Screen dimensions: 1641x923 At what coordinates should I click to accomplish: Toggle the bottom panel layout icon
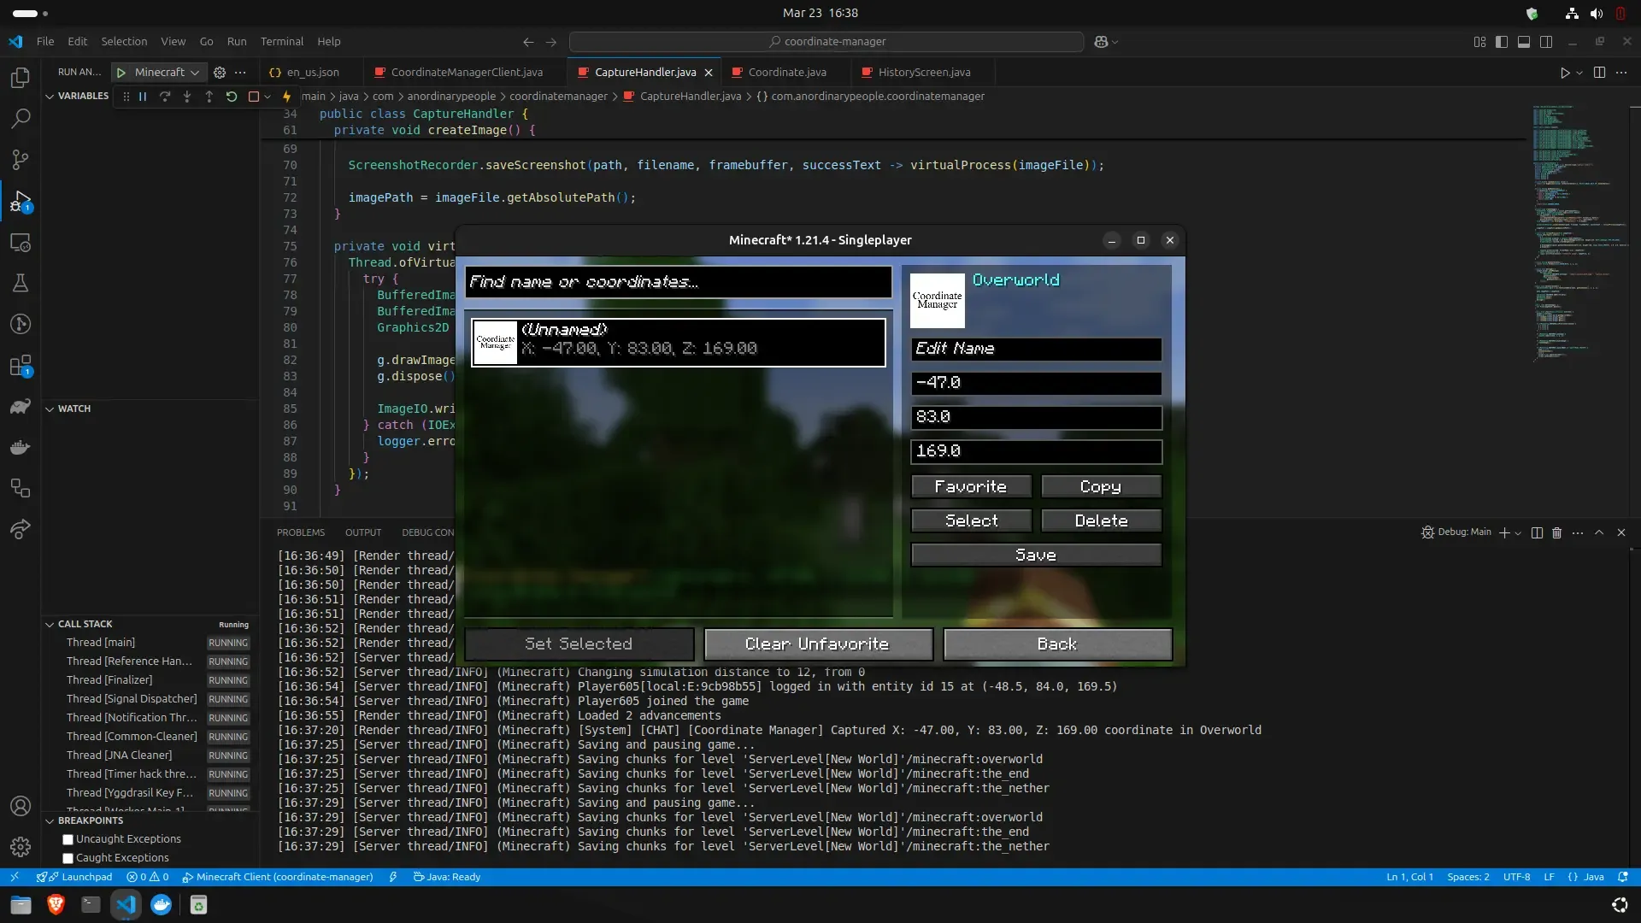pos(1524,42)
